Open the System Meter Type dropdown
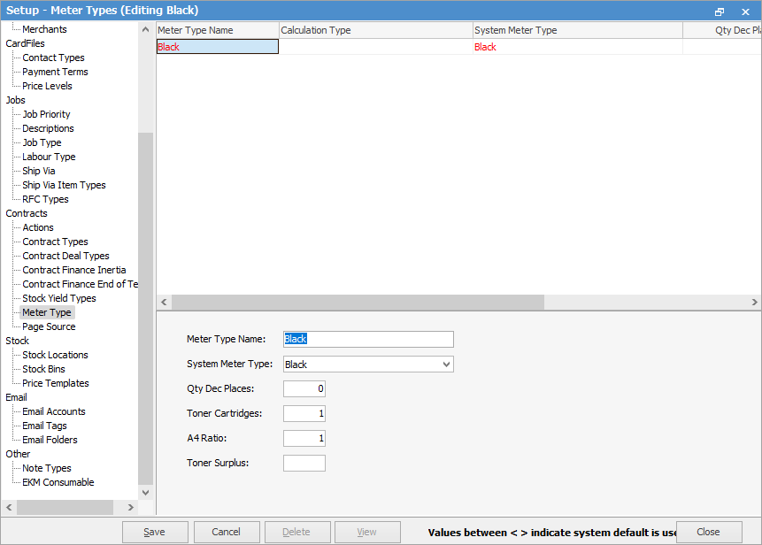 tap(447, 365)
